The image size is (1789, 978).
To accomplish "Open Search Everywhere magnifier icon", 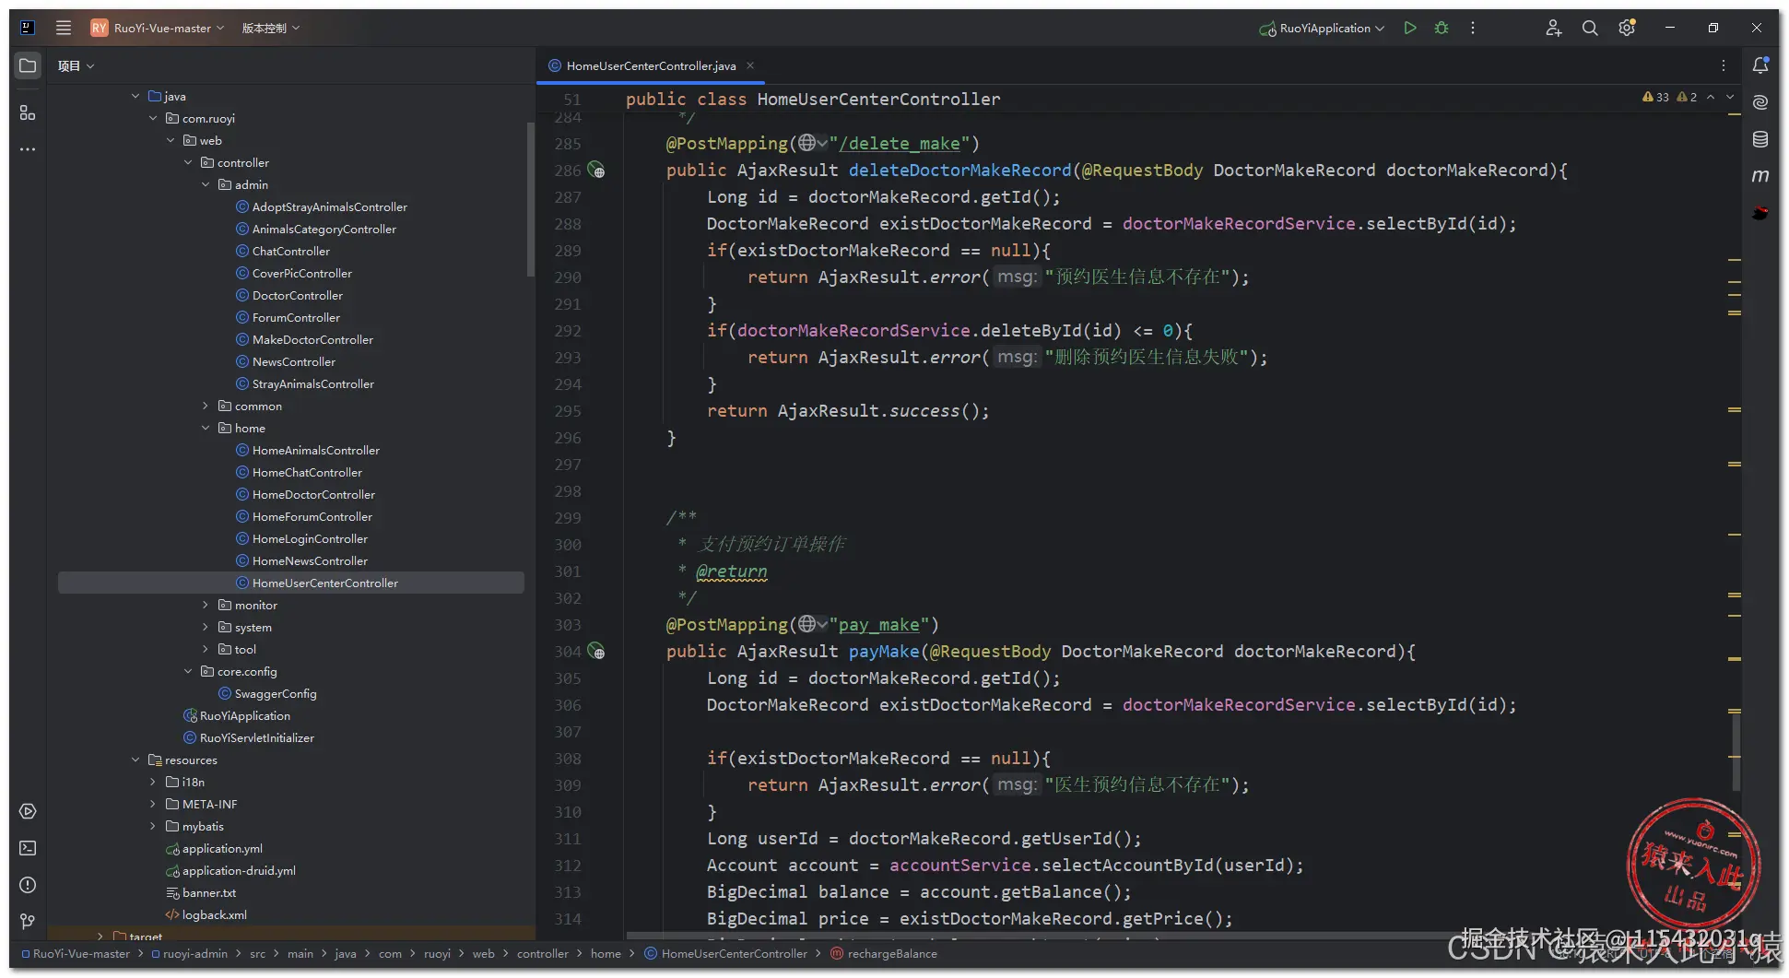I will 1590,28.
